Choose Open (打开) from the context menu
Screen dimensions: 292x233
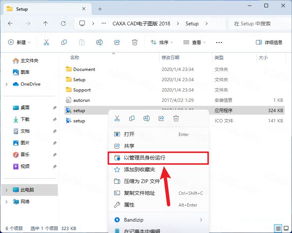tap(158, 134)
